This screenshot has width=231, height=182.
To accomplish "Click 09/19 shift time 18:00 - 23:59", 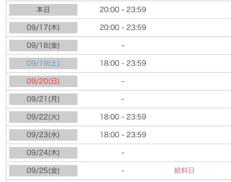I will click(x=123, y=63).
